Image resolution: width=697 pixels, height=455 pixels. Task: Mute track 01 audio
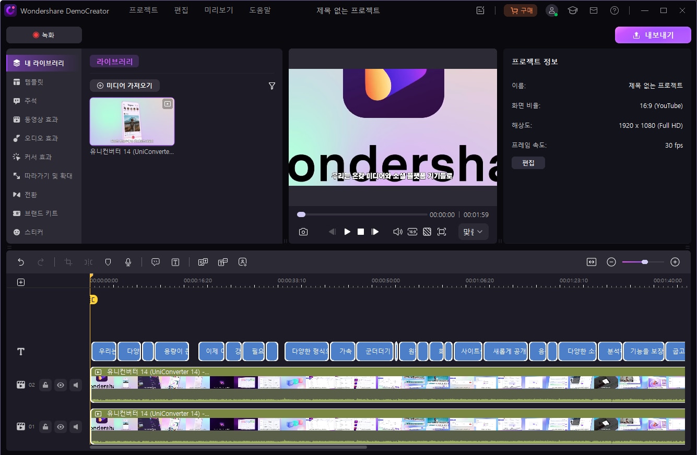[x=76, y=427]
